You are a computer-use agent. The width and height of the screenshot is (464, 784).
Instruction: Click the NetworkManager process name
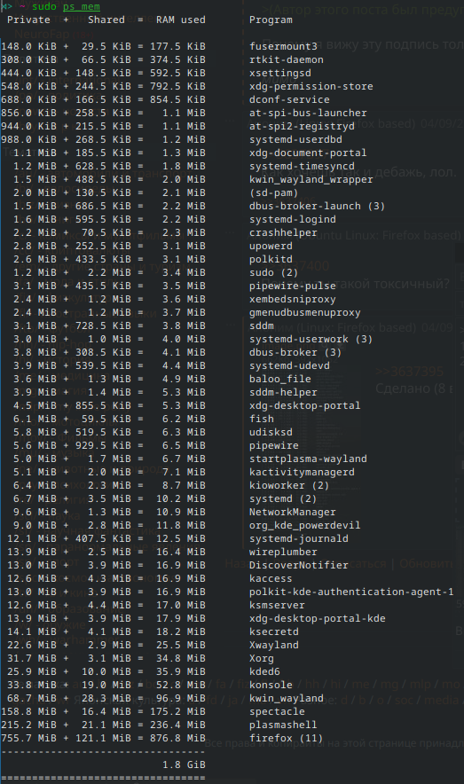(x=293, y=512)
